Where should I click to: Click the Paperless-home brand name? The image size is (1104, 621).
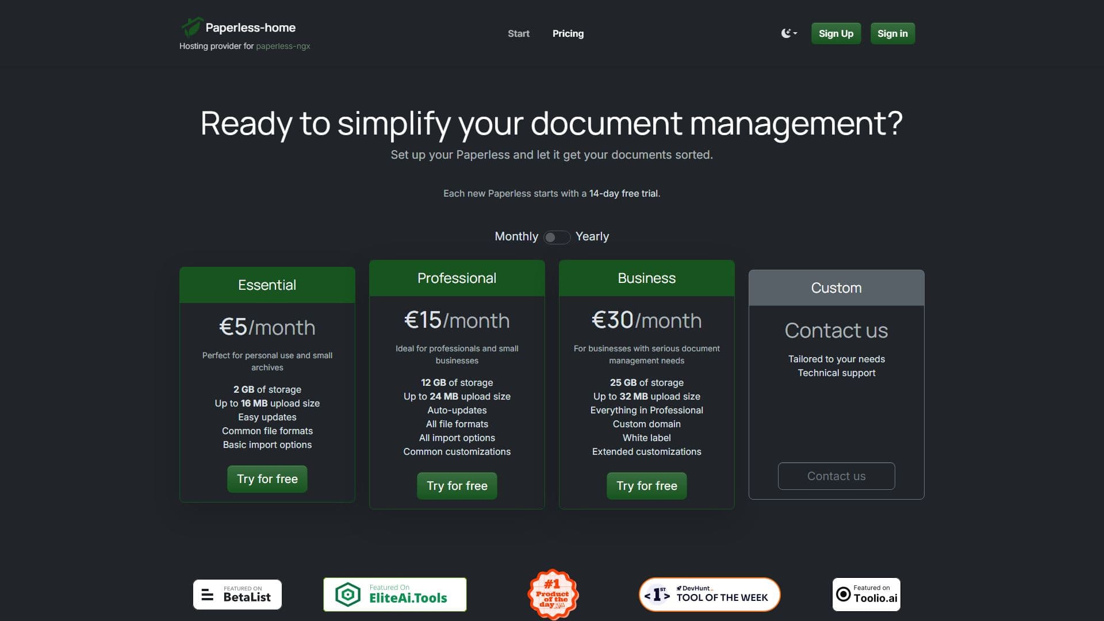click(x=251, y=28)
